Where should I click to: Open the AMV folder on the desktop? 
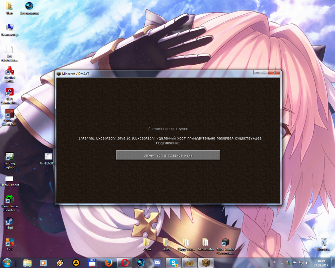(x=166, y=242)
